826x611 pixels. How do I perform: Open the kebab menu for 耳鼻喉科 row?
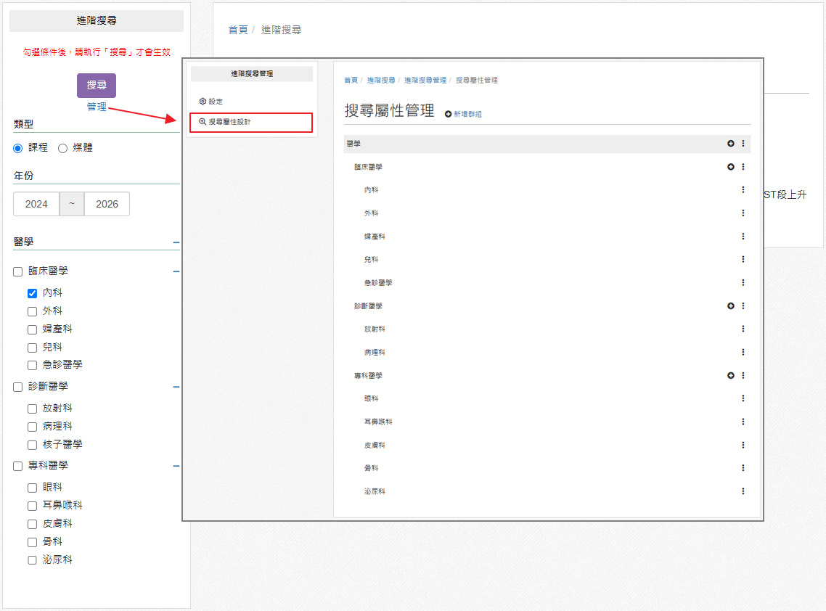point(743,422)
